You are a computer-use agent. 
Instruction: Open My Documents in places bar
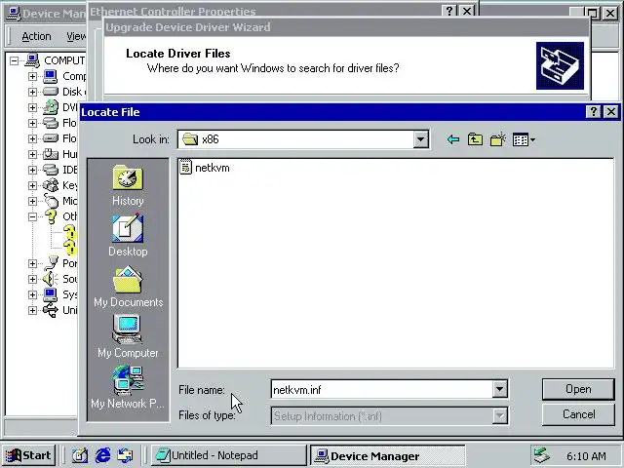128,287
